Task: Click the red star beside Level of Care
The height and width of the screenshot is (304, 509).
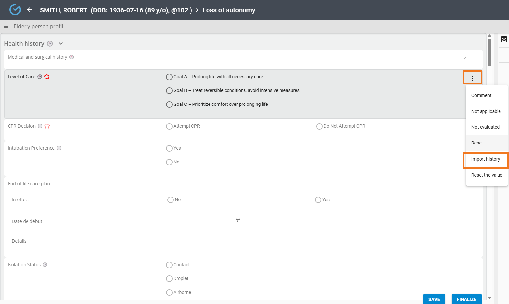Action: (47, 77)
